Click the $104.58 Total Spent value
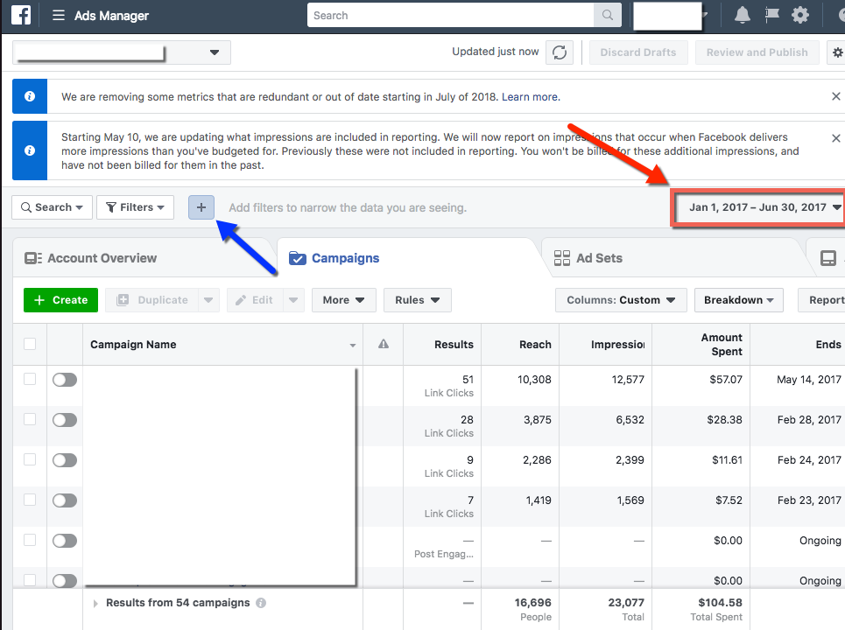Image resolution: width=845 pixels, height=630 pixels. 720,603
